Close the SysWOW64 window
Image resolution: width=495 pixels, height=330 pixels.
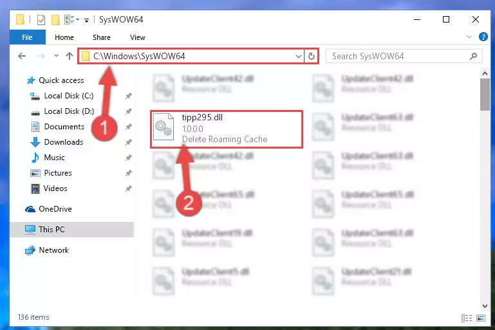(x=476, y=19)
